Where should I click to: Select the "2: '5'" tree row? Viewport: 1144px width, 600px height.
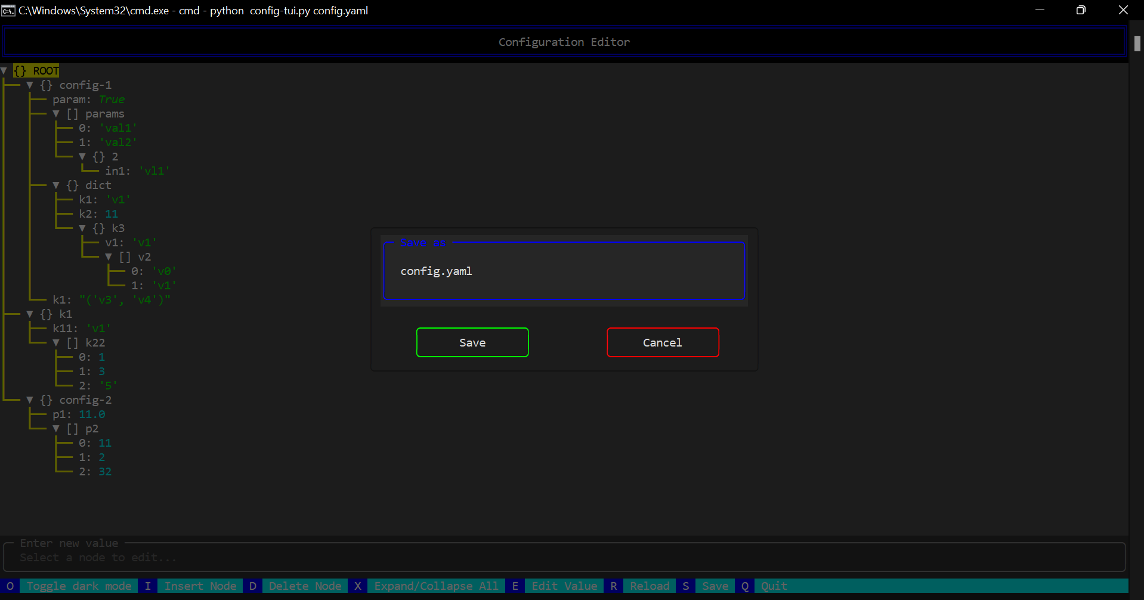tap(98, 386)
